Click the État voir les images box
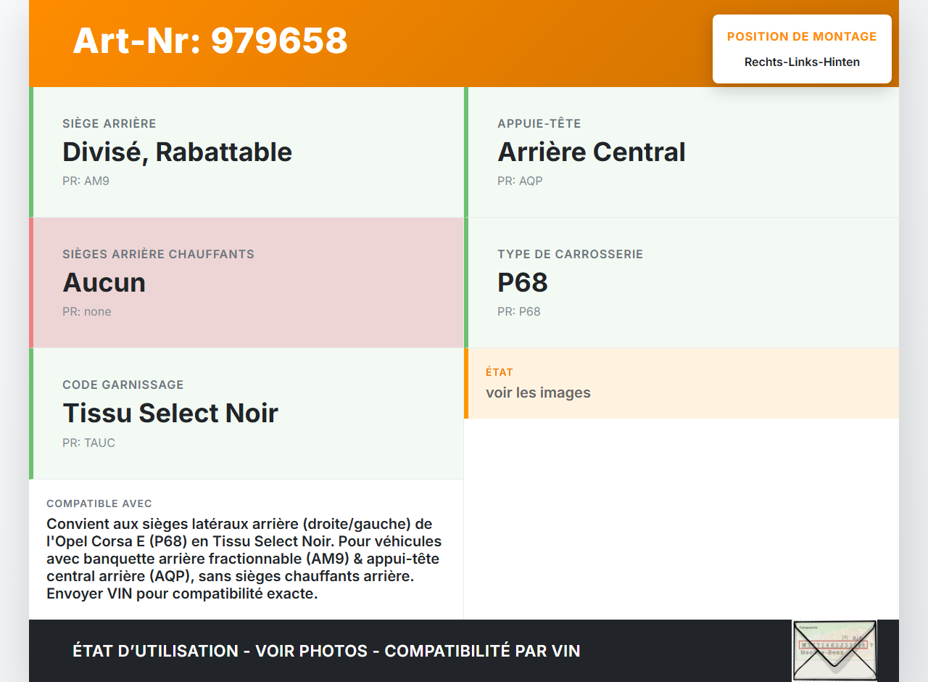Screen dimensions: 928x682 click(681, 383)
